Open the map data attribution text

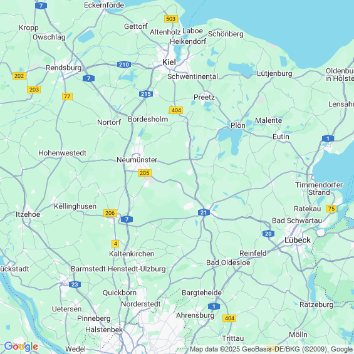tap(271, 349)
